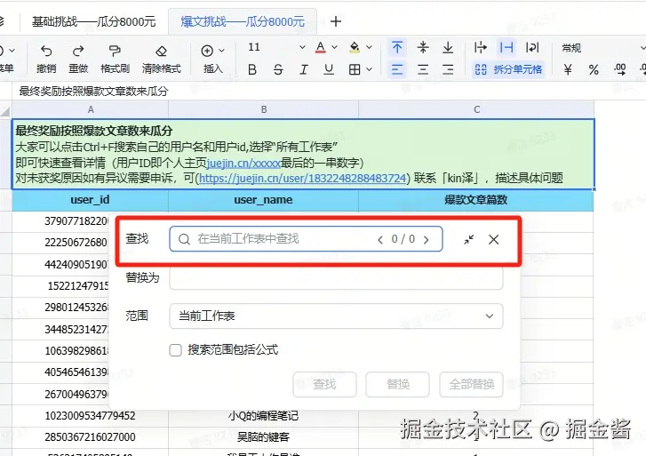Viewport: 646px width, 456px height.
Task: Select the format painter (格式刷) tool
Action: point(115,52)
